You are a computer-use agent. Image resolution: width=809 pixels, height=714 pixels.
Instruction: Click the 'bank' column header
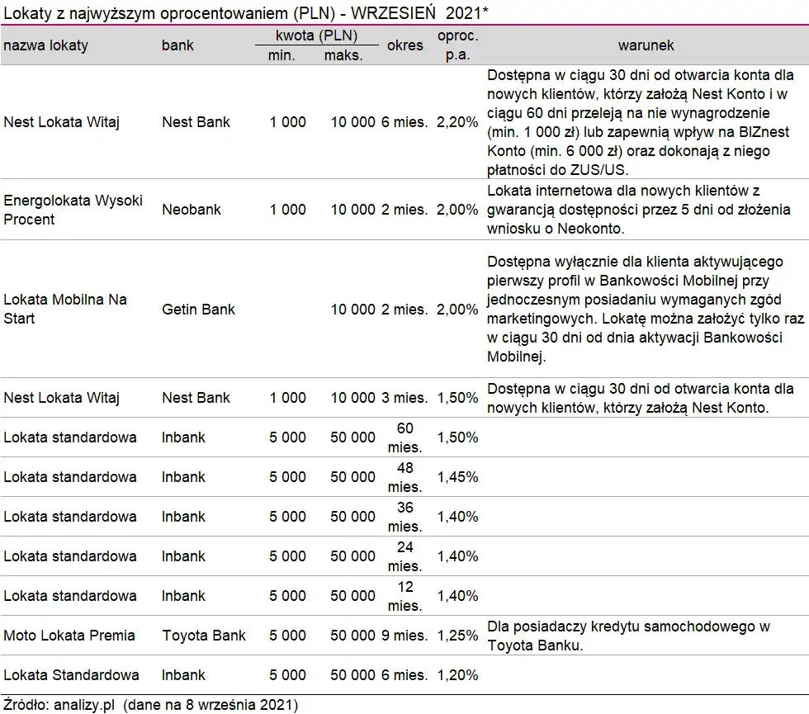click(177, 45)
